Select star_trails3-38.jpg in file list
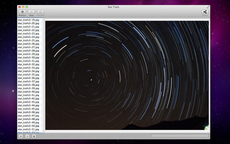Screen dimensions: 230x144 30,85
